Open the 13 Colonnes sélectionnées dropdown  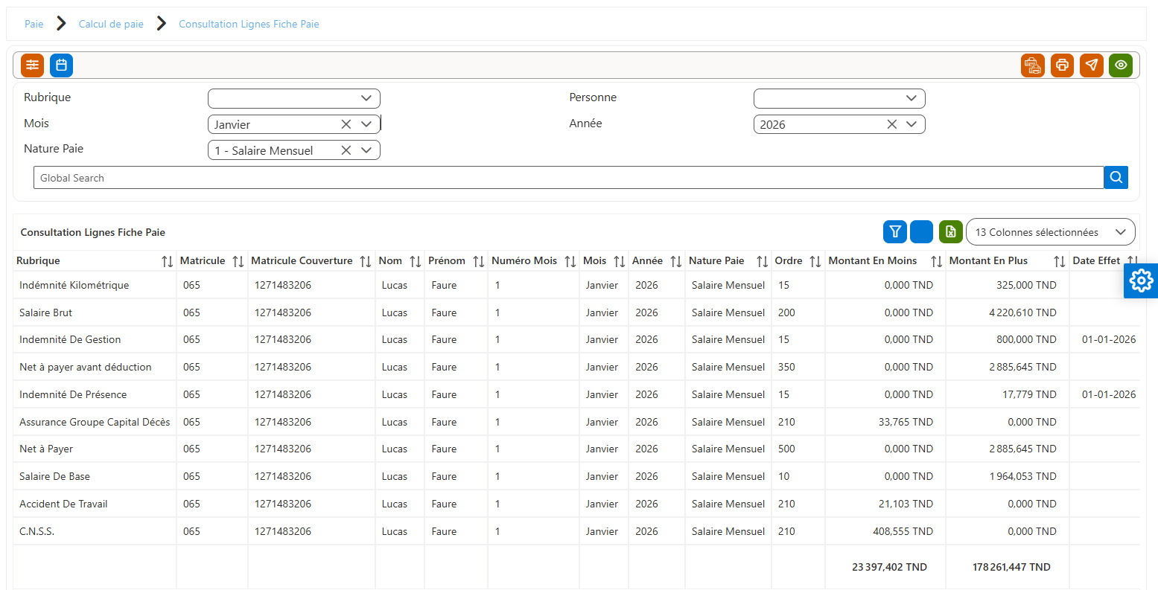[1051, 232]
